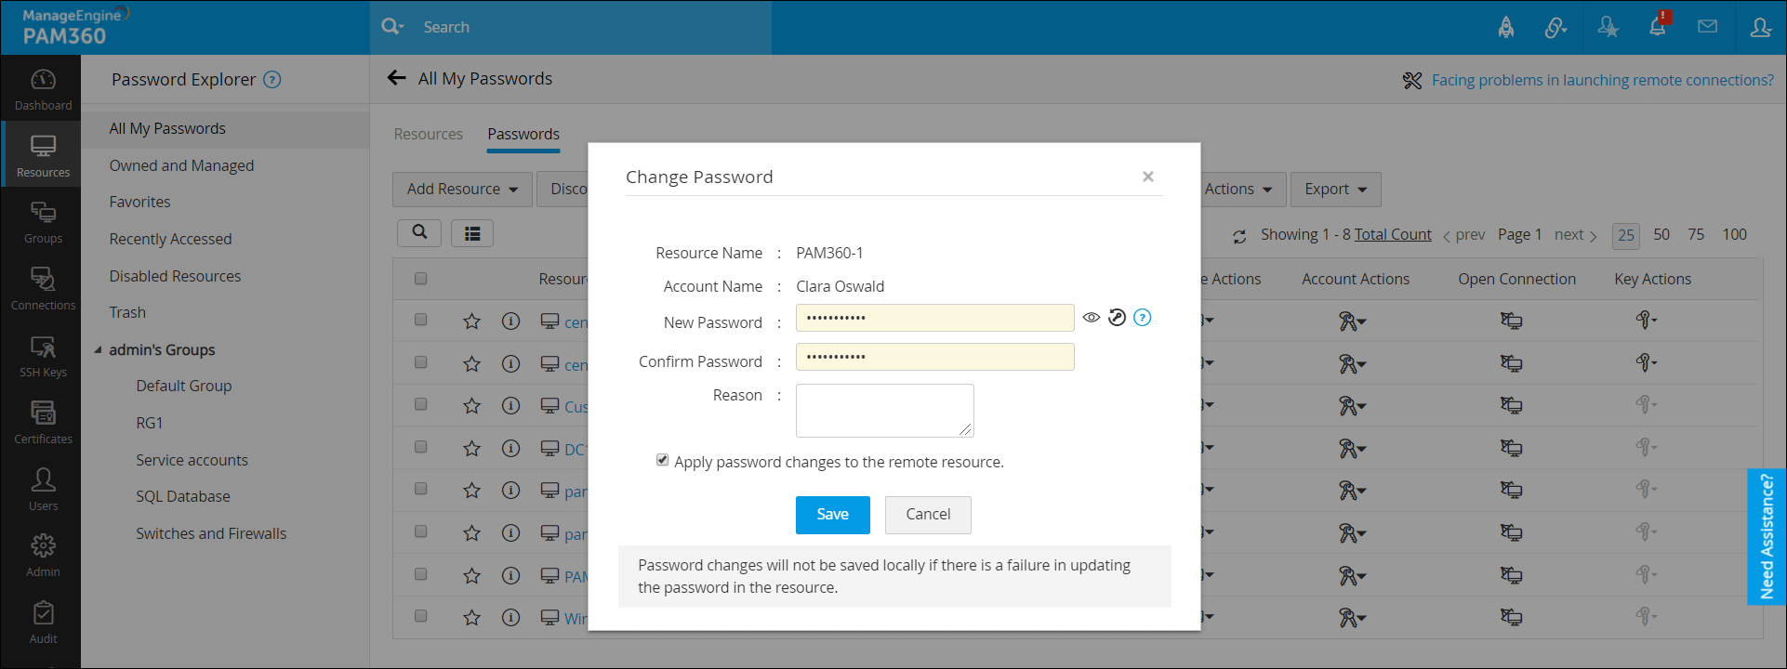
Task: Tick the select-all checkbox in table header
Action: point(420,279)
